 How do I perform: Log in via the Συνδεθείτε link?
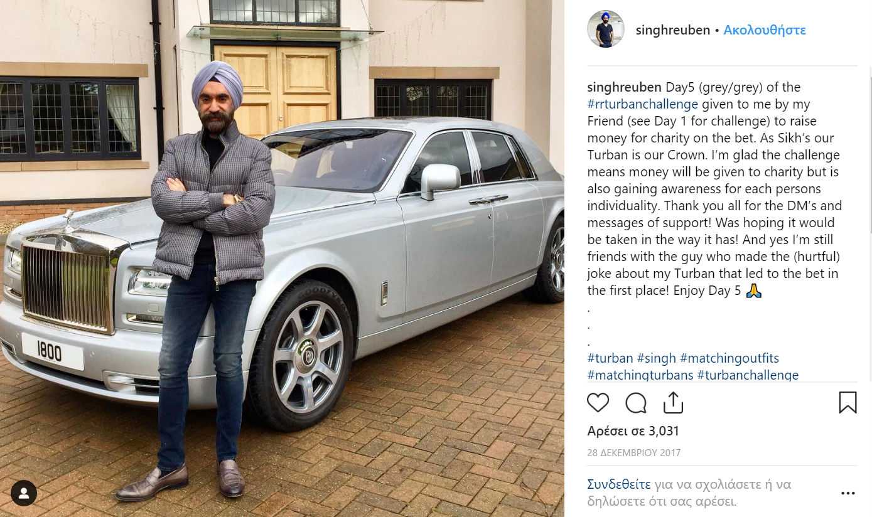click(618, 484)
